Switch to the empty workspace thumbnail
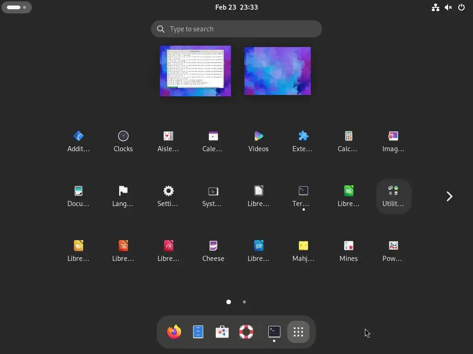473x354 pixels. (278, 71)
